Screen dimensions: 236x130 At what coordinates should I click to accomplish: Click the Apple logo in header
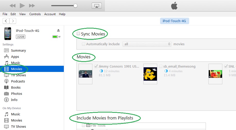coord(174,6)
